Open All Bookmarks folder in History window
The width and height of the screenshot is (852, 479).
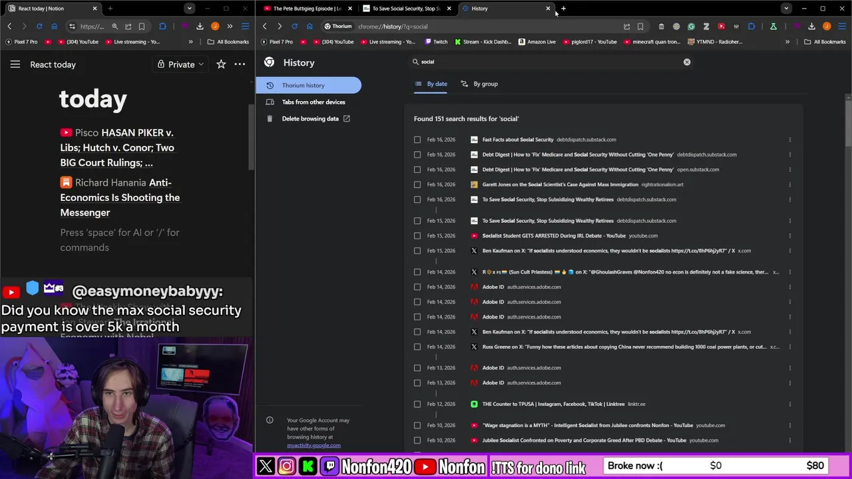825,41
